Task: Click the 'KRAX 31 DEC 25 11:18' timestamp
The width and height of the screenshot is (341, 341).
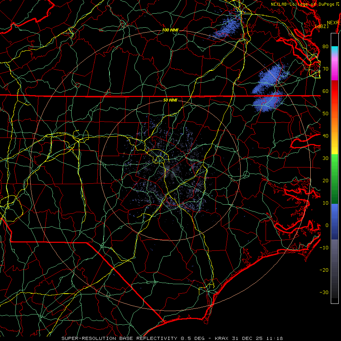Action: pos(249,338)
